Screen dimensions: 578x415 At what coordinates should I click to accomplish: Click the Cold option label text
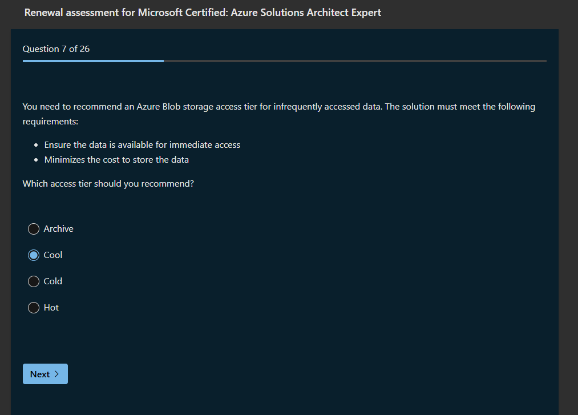(x=53, y=281)
